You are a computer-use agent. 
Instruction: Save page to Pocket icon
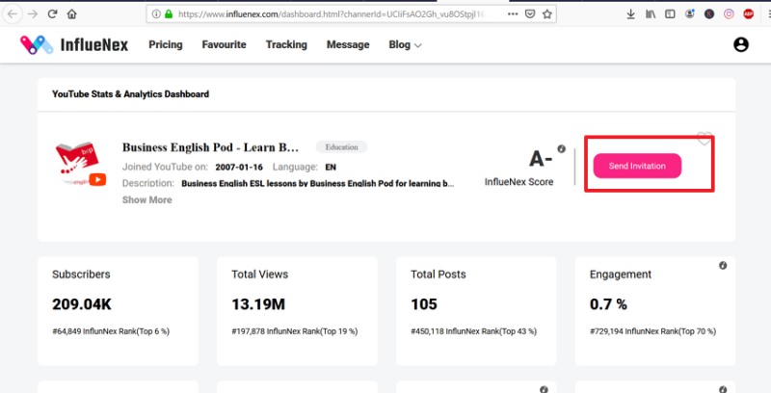529,14
